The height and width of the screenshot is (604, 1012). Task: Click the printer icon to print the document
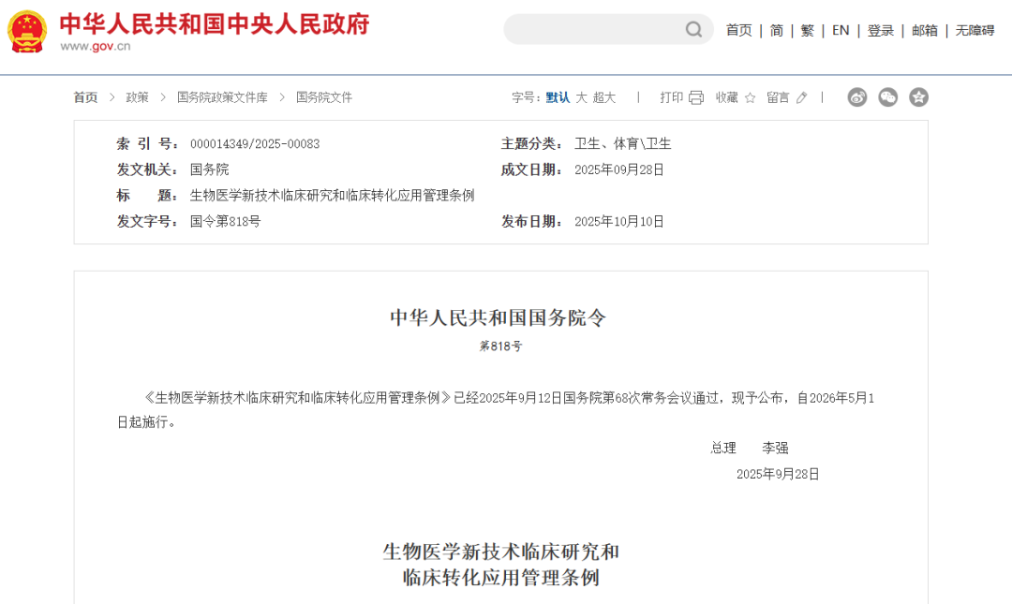694,96
